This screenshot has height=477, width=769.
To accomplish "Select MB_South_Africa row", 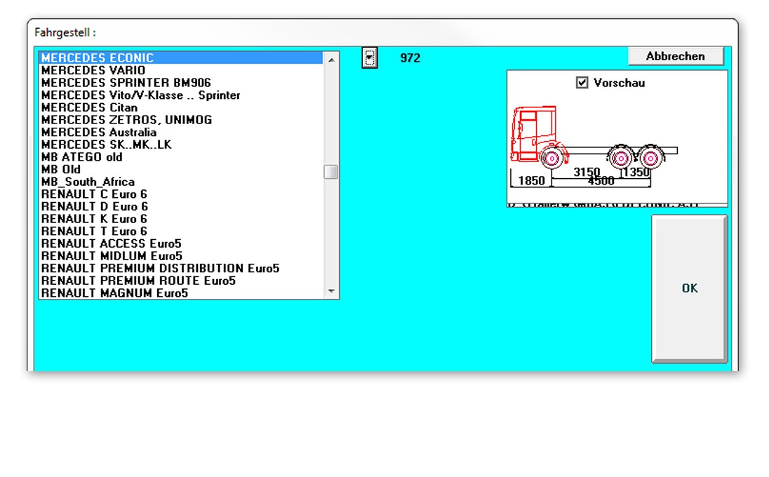I will pyautogui.click(x=181, y=182).
